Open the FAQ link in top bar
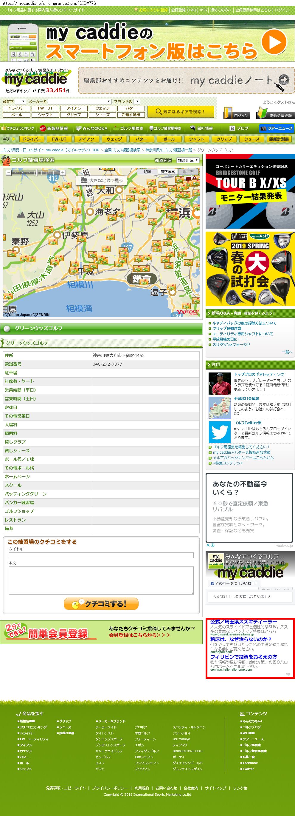This screenshot has width=295, height=816. pos(192,10)
